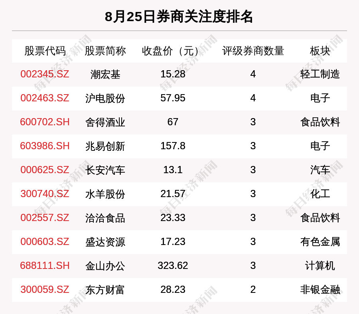The width and height of the screenshot is (359, 314).
Task: Select stock code 000625.SZ
Action: click(45, 170)
